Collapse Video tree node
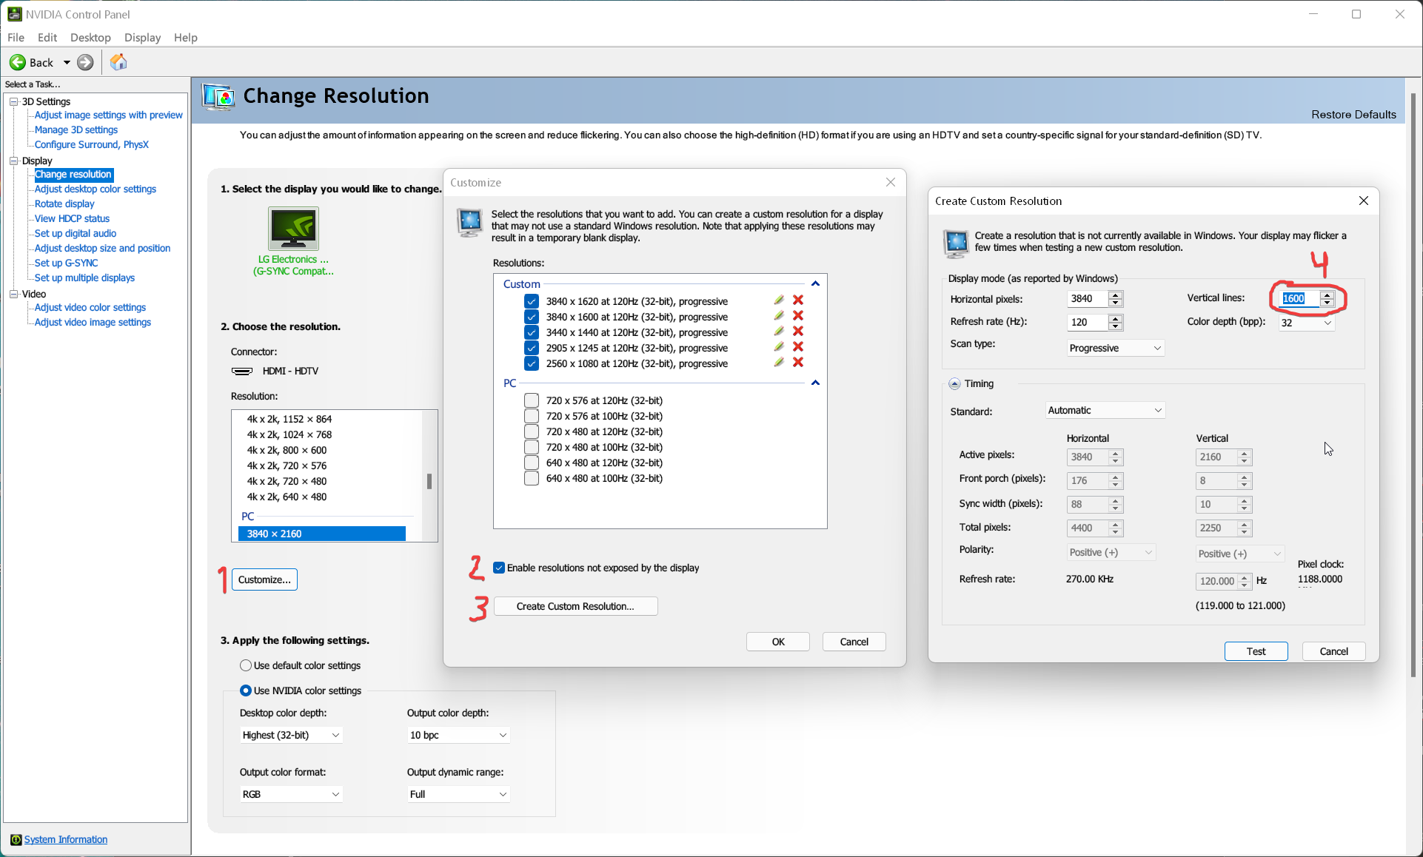Screen dimensions: 1423x857 click(13, 294)
